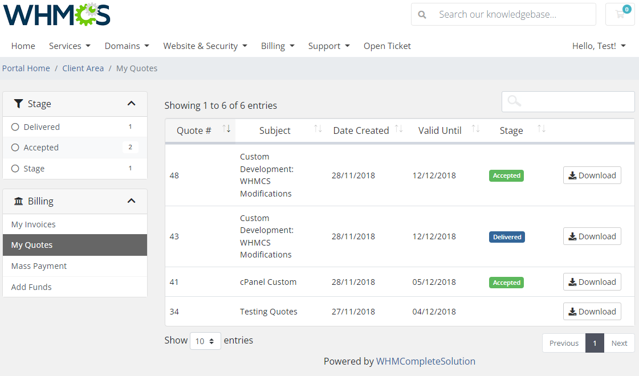Click quote number 48 cell
639x376 pixels.
174,175
